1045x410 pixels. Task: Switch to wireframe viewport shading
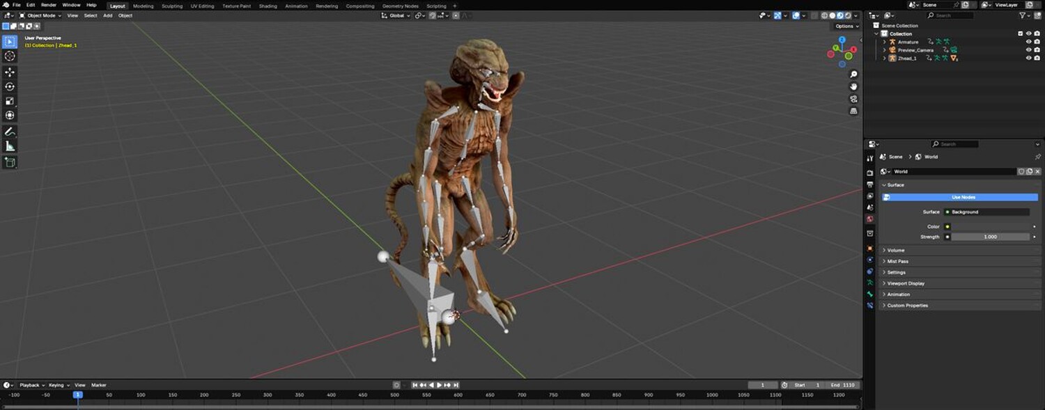click(x=824, y=15)
